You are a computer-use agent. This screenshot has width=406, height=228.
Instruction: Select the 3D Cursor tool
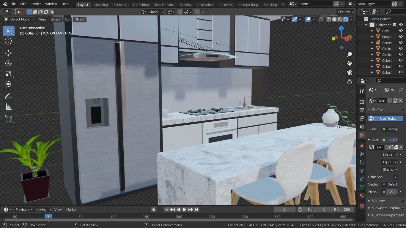coord(8,41)
